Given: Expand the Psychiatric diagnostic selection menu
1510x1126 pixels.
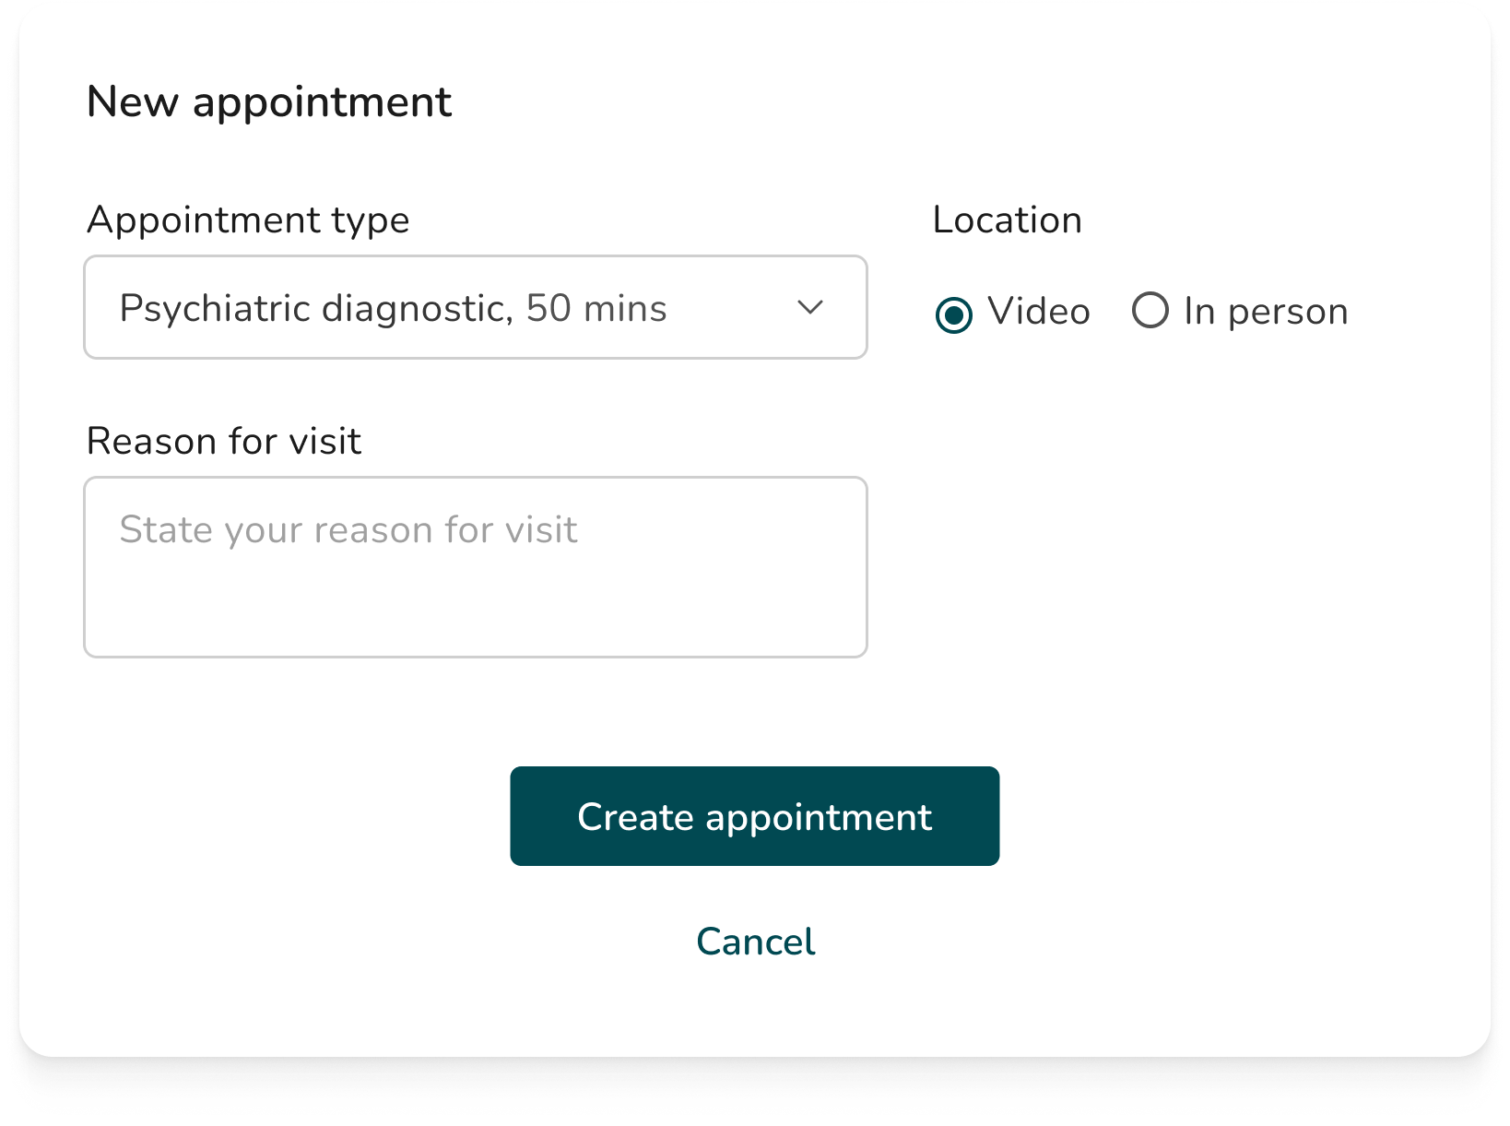Looking at the screenshot, I should pyautogui.click(x=475, y=307).
